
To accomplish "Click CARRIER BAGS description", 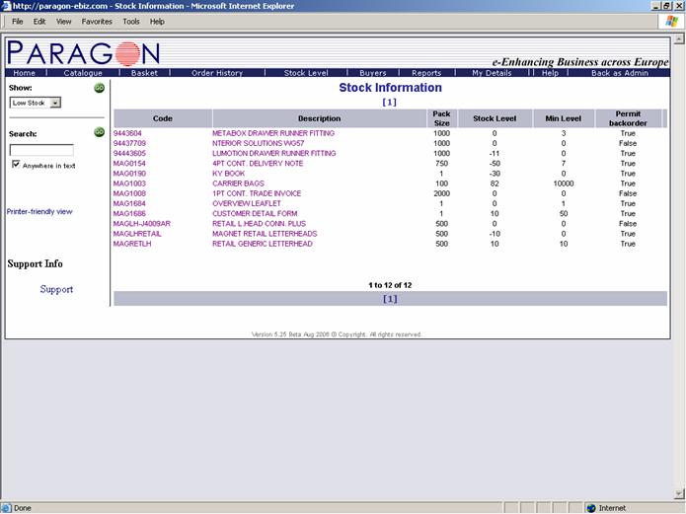I will coord(239,184).
